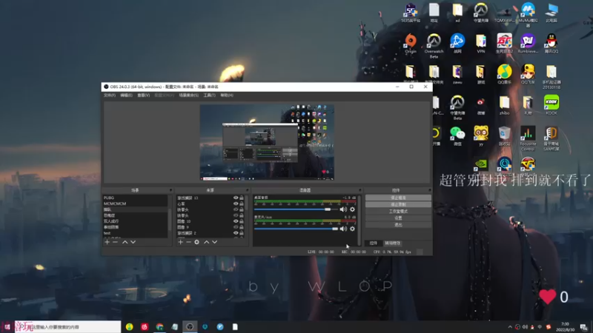The width and height of the screenshot is (593, 333).
Task: Toggle visibility of source ending in 13
Action: click(x=236, y=198)
